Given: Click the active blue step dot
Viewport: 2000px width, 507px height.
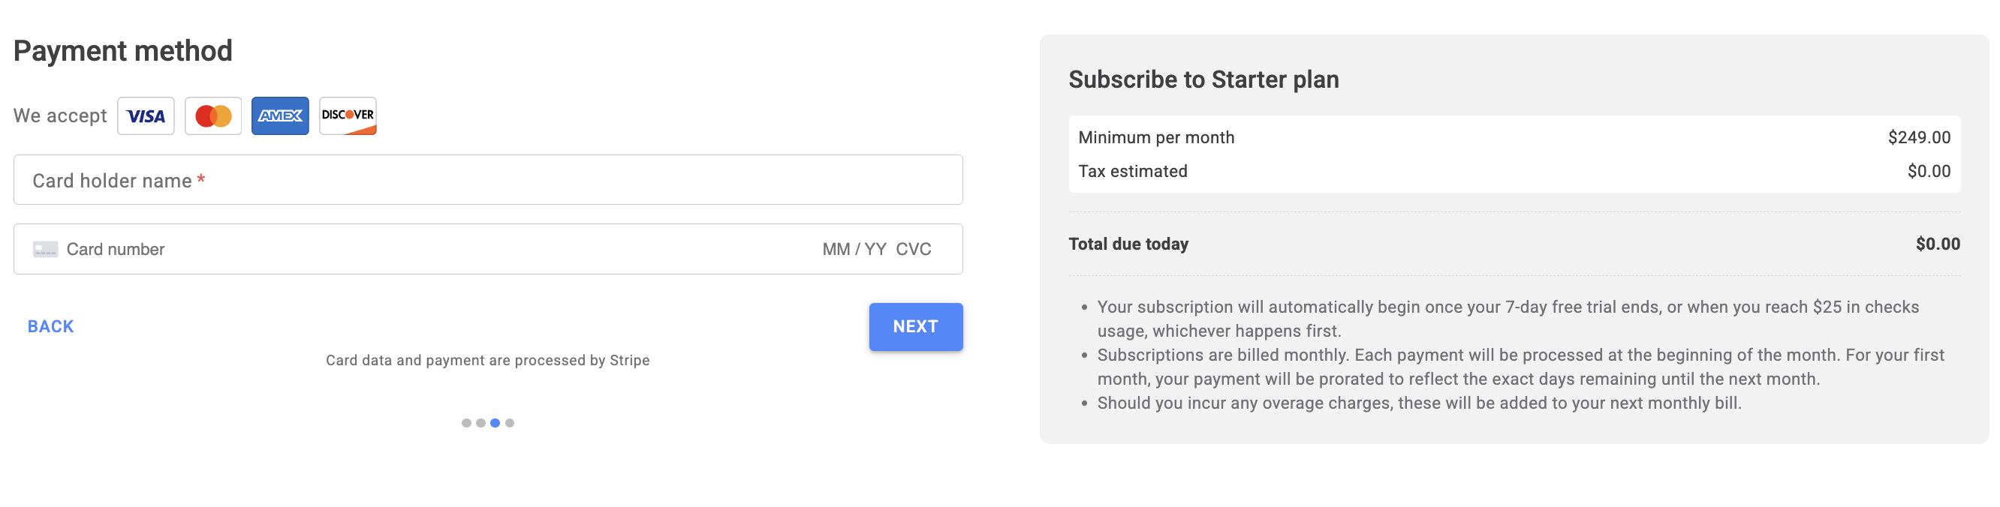Looking at the screenshot, I should [495, 423].
